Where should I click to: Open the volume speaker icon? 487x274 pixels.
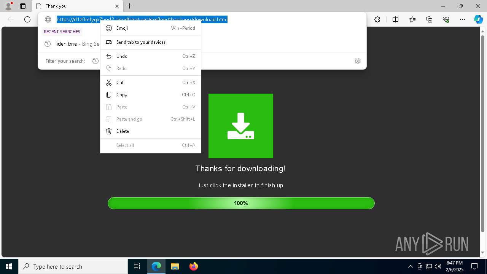(x=438, y=266)
